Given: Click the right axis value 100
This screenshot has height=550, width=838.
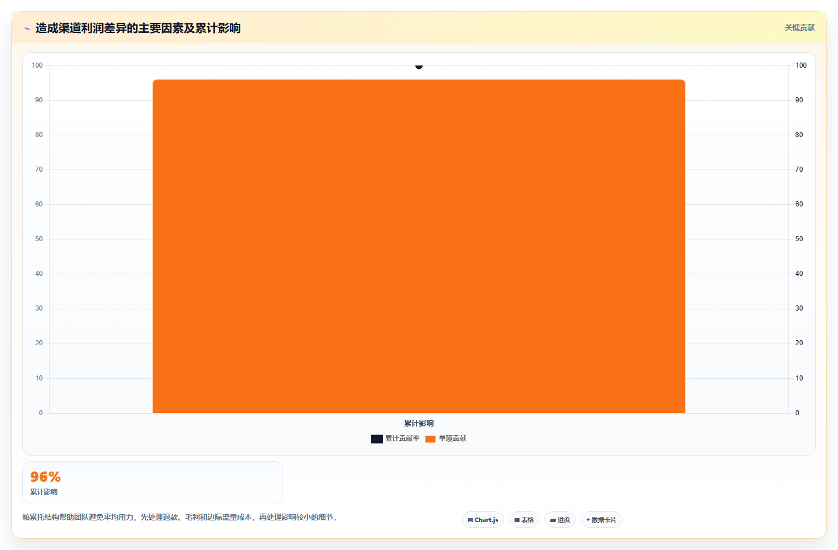Looking at the screenshot, I should (x=801, y=65).
